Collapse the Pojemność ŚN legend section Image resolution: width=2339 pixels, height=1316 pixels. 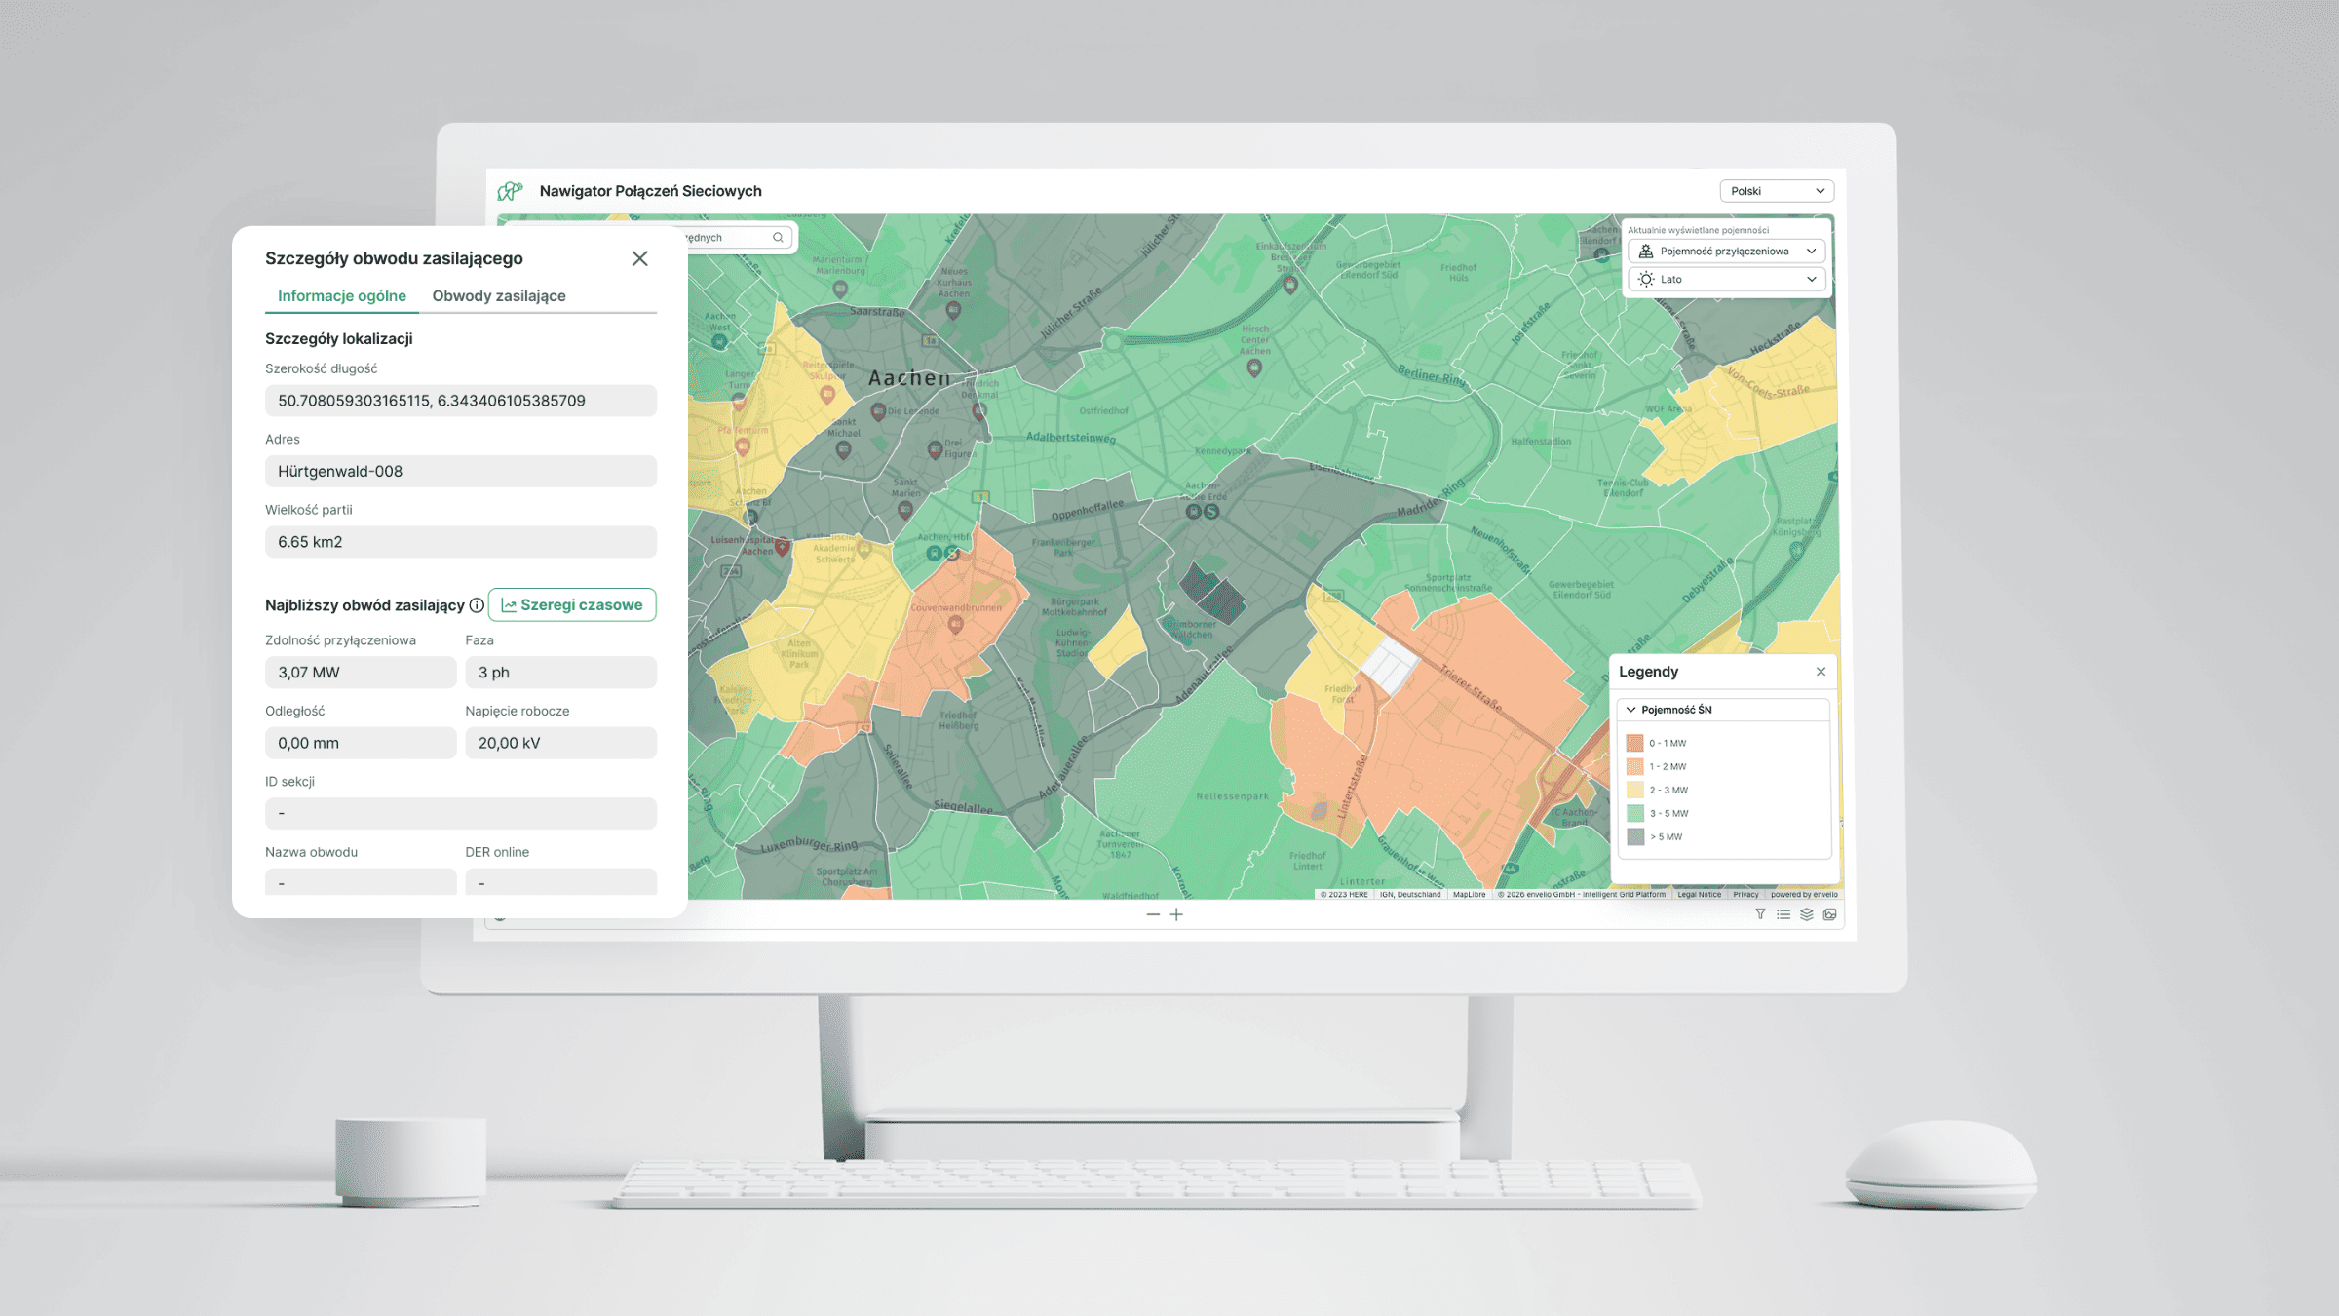[1631, 710]
